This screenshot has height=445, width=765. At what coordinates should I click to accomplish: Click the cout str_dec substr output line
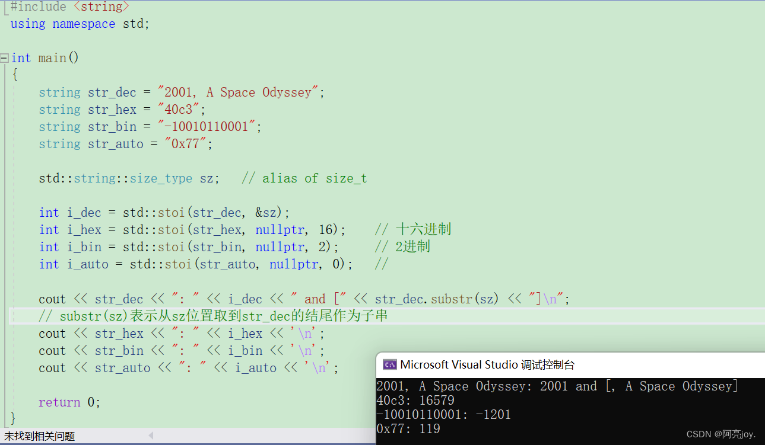[x=304, y=299]
